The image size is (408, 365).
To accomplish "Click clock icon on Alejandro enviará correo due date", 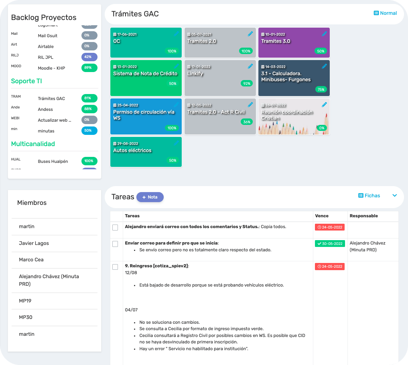I will coord(319,227).
